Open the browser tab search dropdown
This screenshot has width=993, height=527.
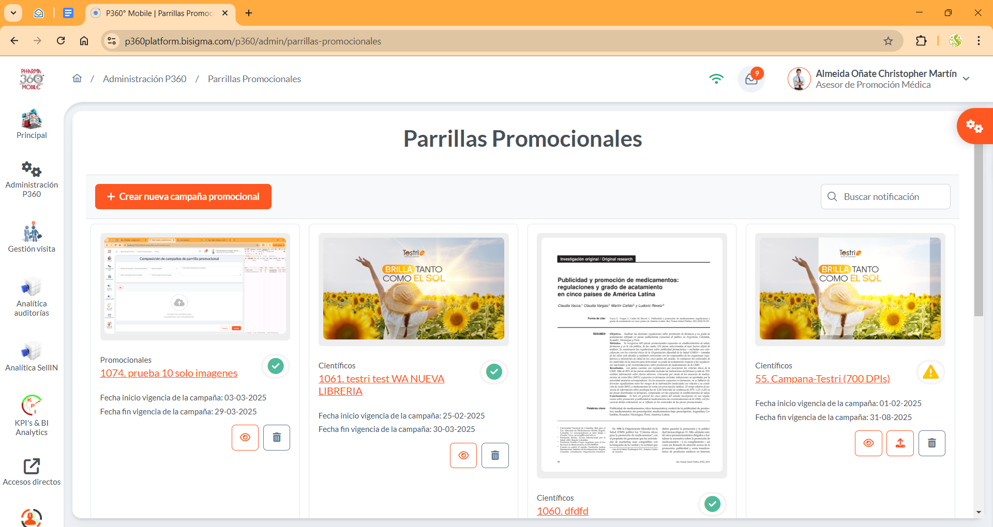click(13, 13)
